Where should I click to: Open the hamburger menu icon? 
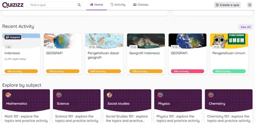pyautogui.click(x=250, y=5)
